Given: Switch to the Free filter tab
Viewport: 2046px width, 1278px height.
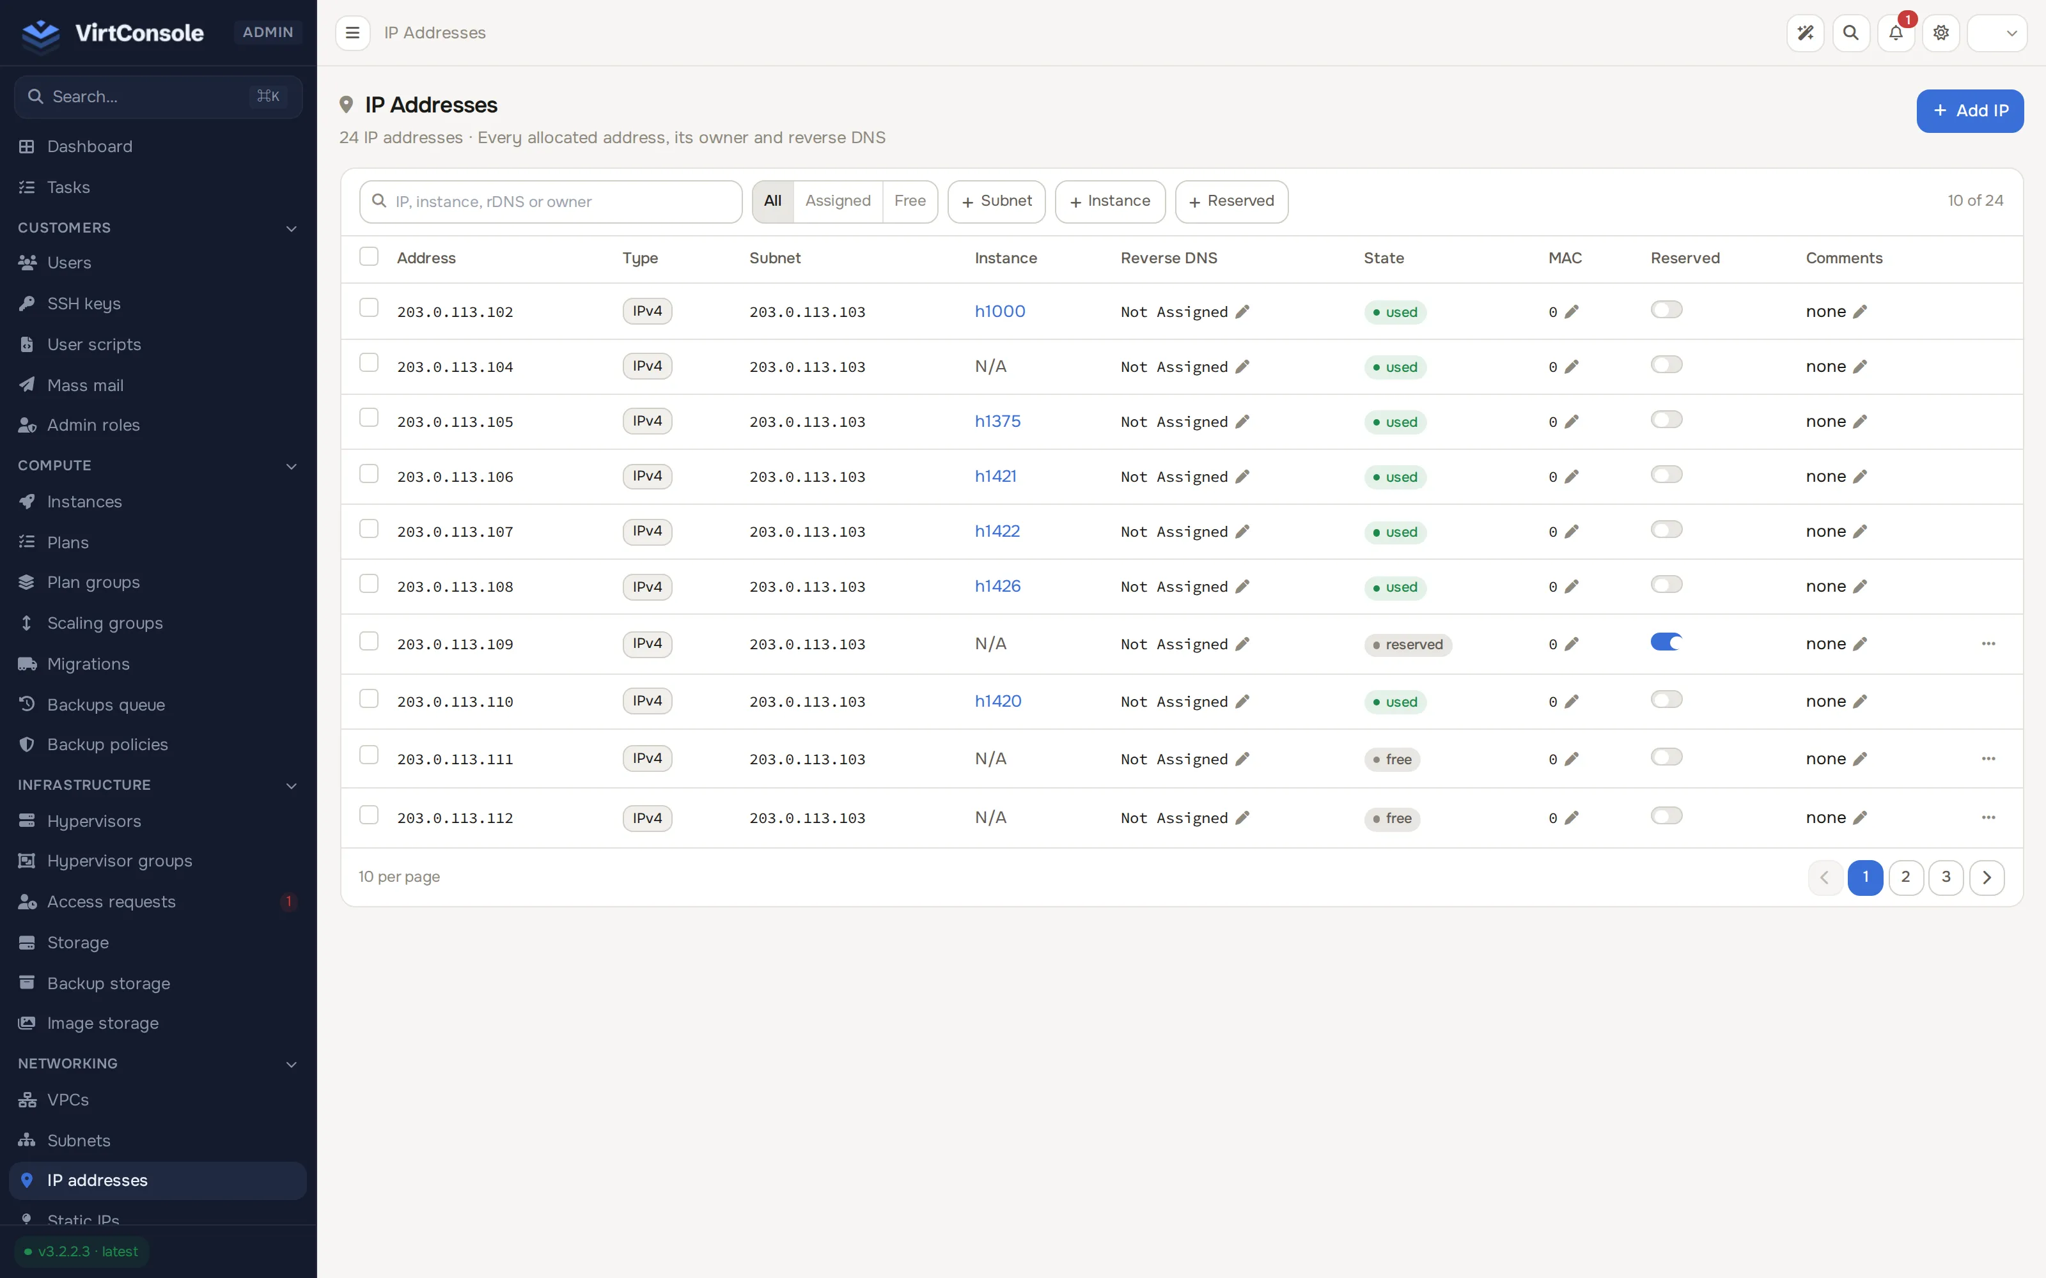Looking at the screenshot, I should tap(910, 201).
